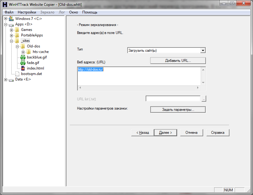253x195 pixels.
Task: Collapse the _sites folder node
Action: (x=11, y=41)
